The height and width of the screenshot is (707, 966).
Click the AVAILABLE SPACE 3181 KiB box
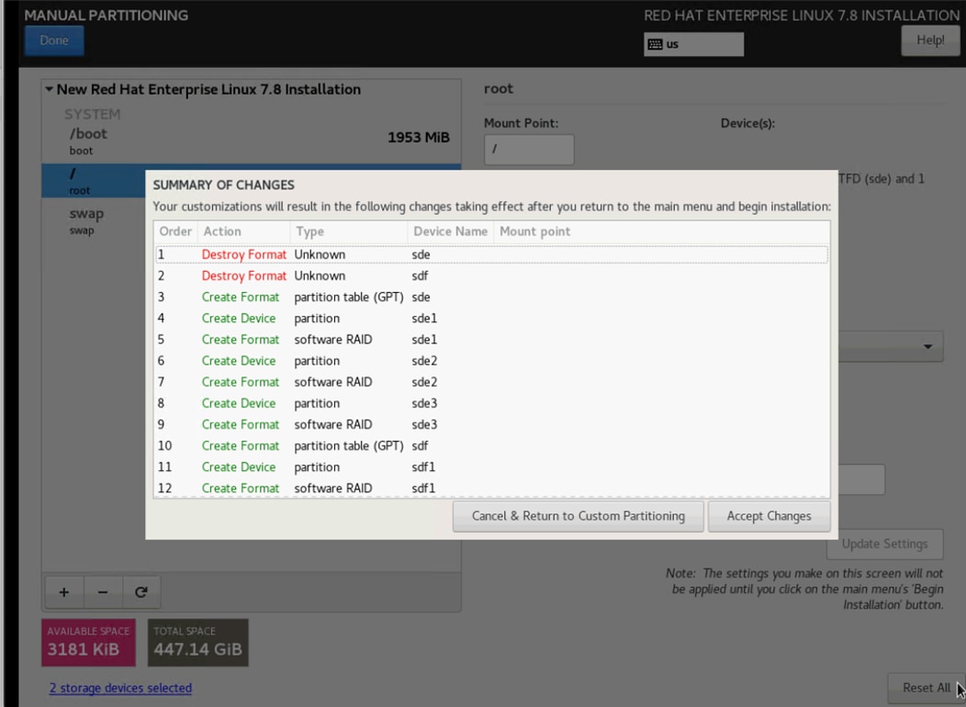pyautogui.click(x=89, y=643)
